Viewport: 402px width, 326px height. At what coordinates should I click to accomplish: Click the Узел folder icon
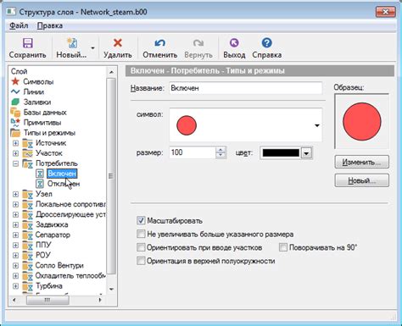coord(28,194)
